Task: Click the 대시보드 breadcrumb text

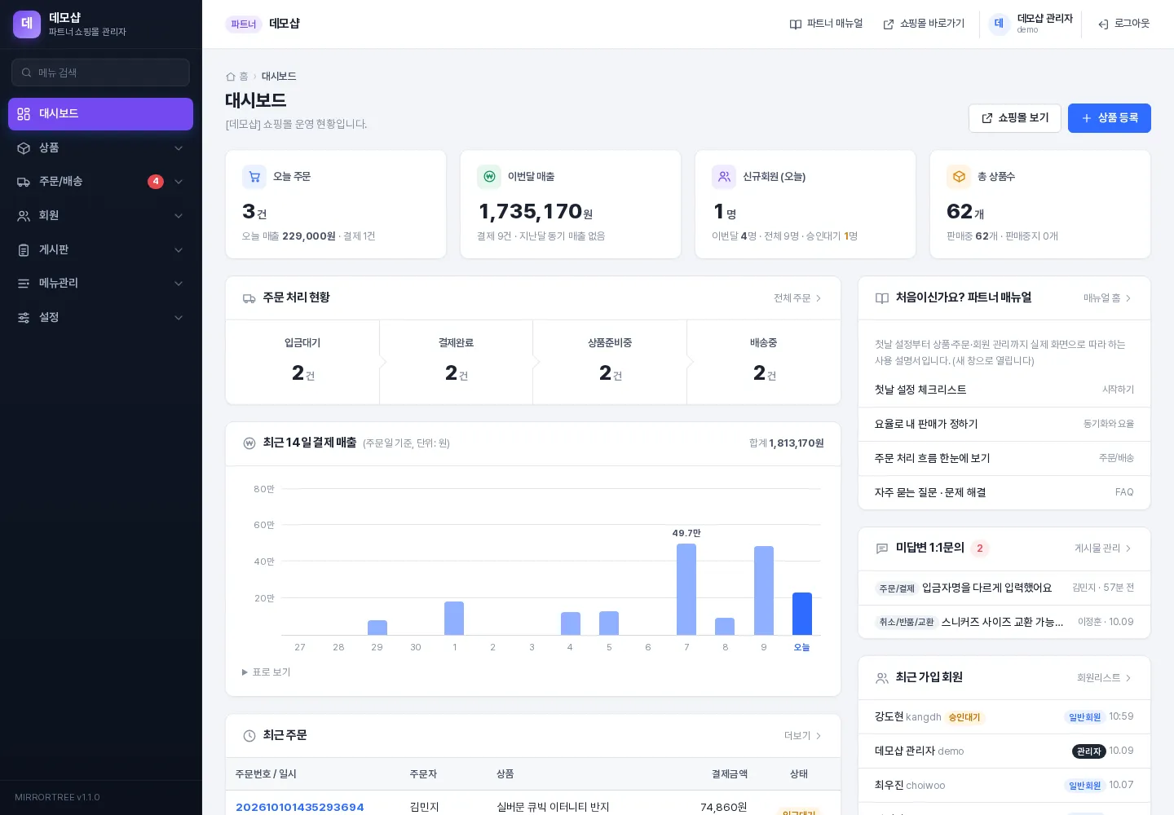Action: coord(279,77)
